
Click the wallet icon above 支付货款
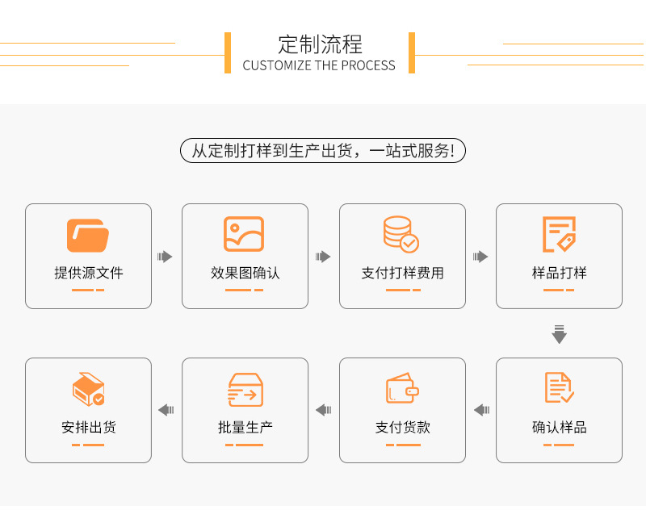402,387
